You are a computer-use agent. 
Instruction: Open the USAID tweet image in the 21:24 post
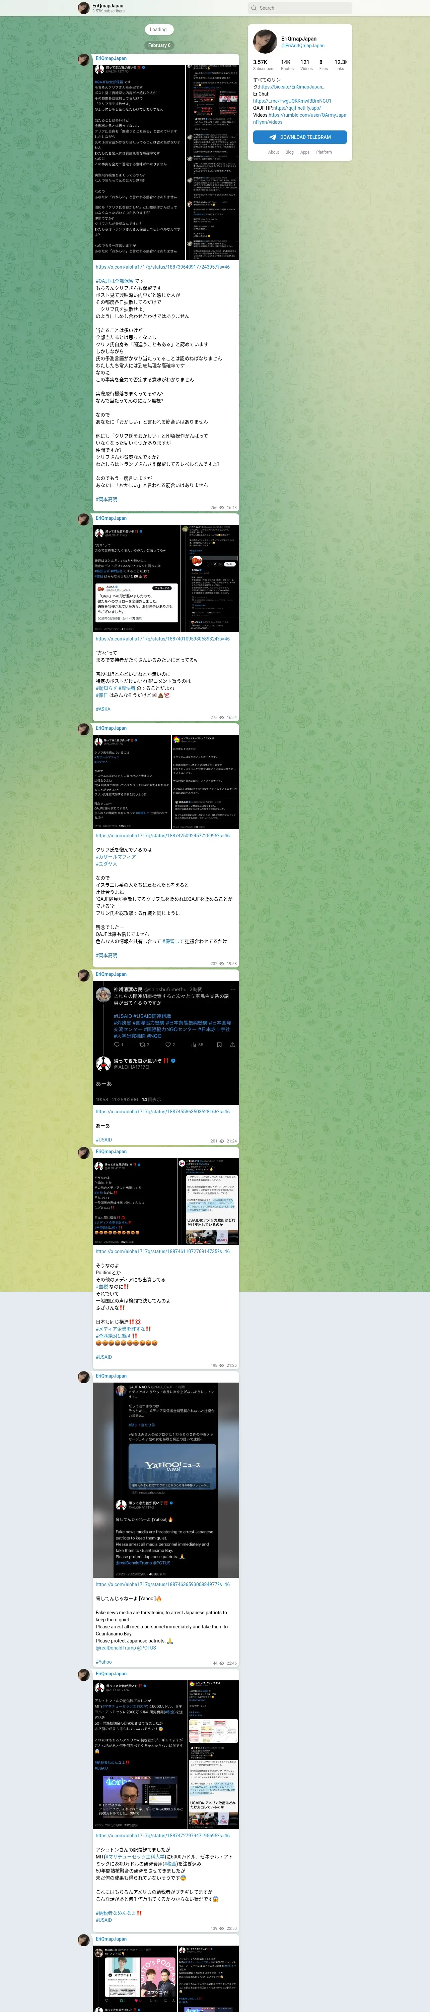[x=165, y=1043]
